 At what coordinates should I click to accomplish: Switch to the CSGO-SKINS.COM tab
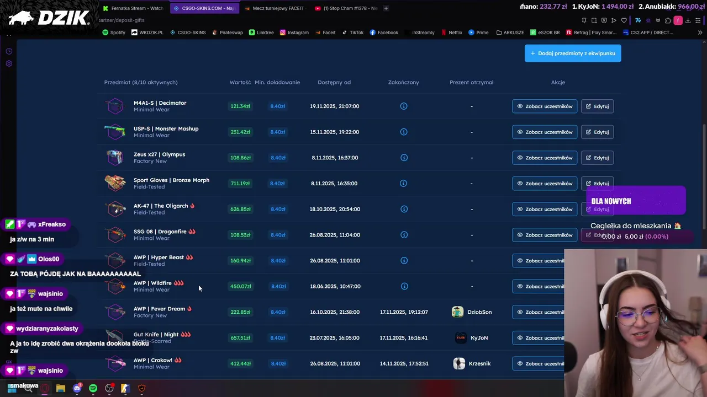pyautogui.click(x=204, y=8)
